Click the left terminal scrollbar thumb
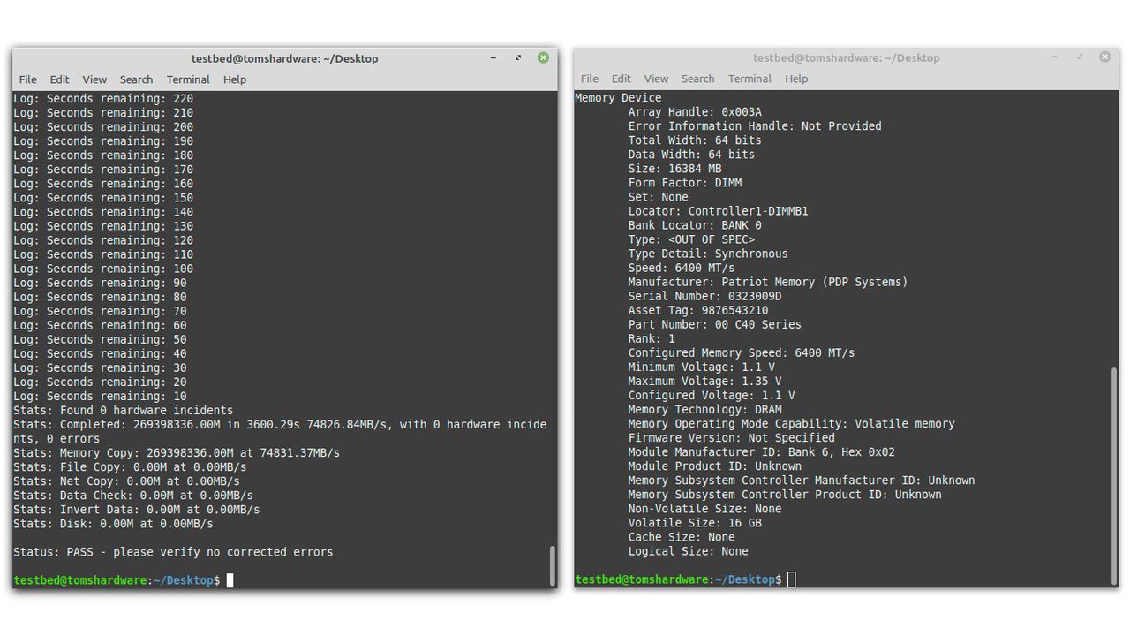The image size is (1130, 636). click(x=553, y=565)
